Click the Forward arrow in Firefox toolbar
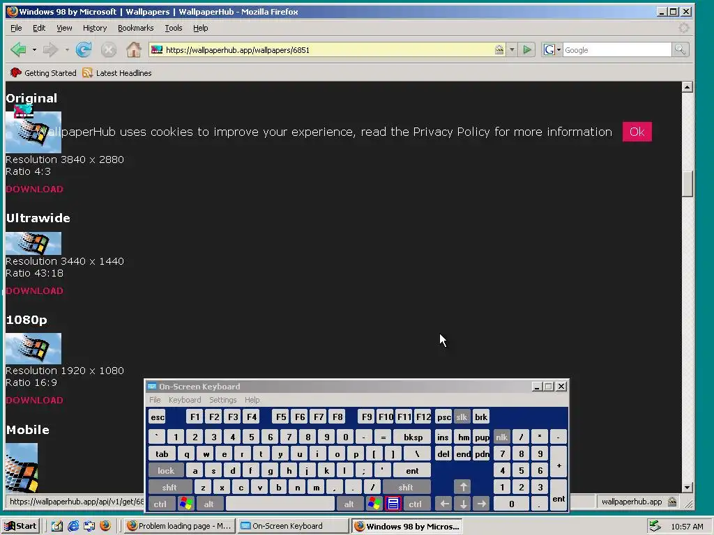714x535 pixels. (50, 49)
